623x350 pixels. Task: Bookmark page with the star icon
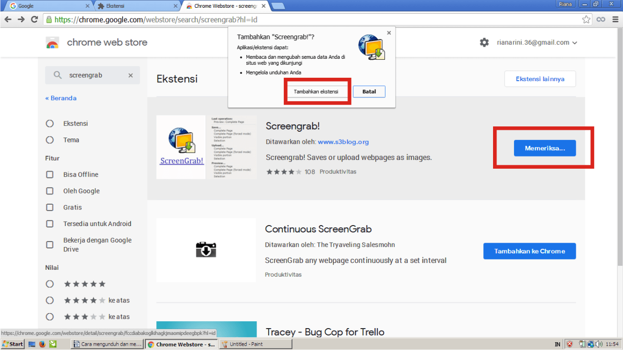(x=586, y=19)
